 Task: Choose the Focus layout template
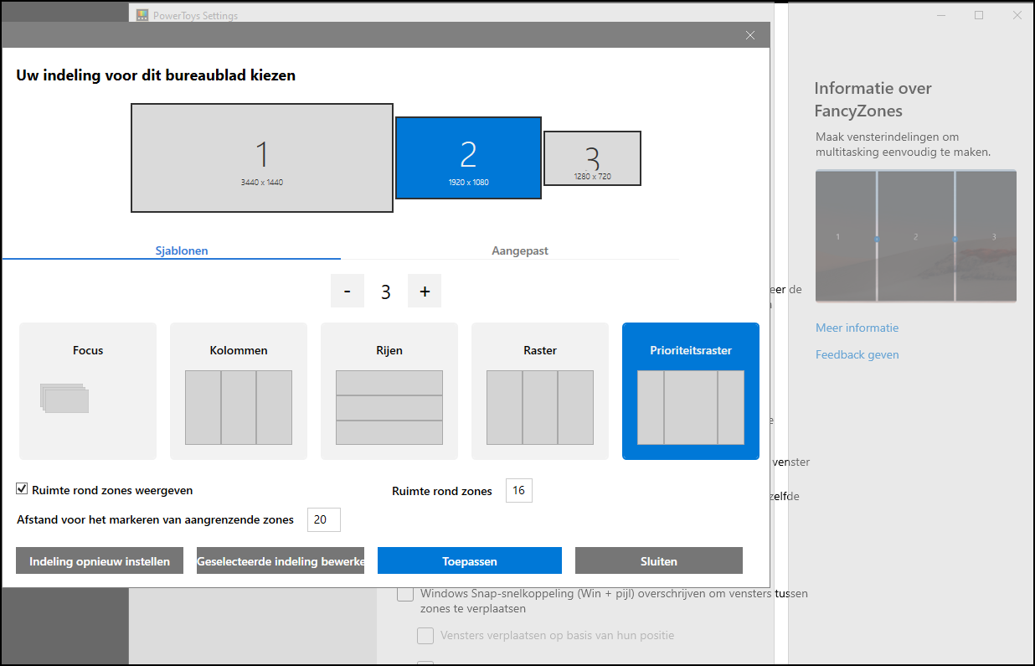(88, 391)
